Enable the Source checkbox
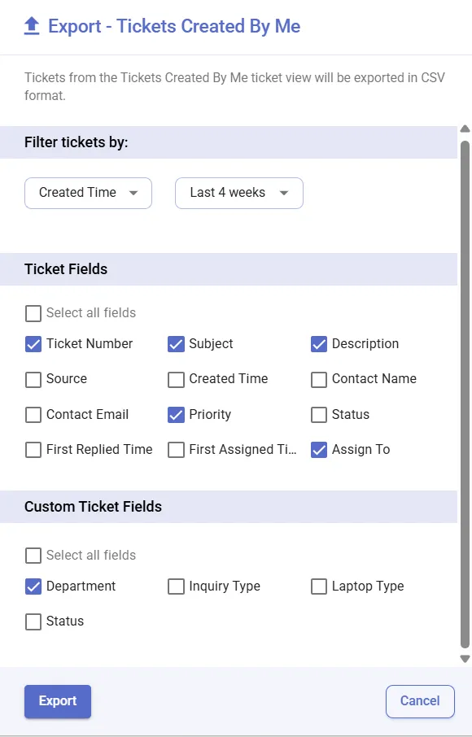This screenshot has height=737, width=472. 33,379
